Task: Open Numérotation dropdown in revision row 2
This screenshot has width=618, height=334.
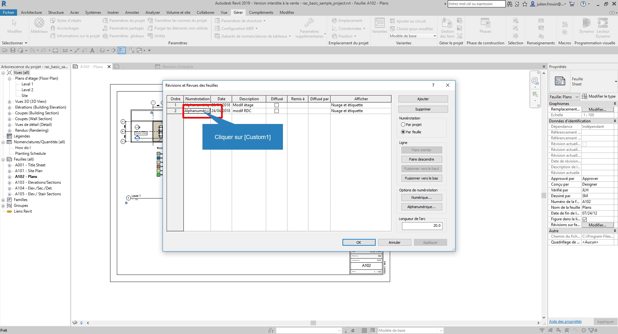Action: 208,111
